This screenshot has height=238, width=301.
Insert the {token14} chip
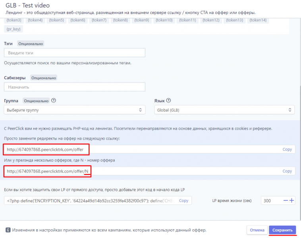click(258, 20)
